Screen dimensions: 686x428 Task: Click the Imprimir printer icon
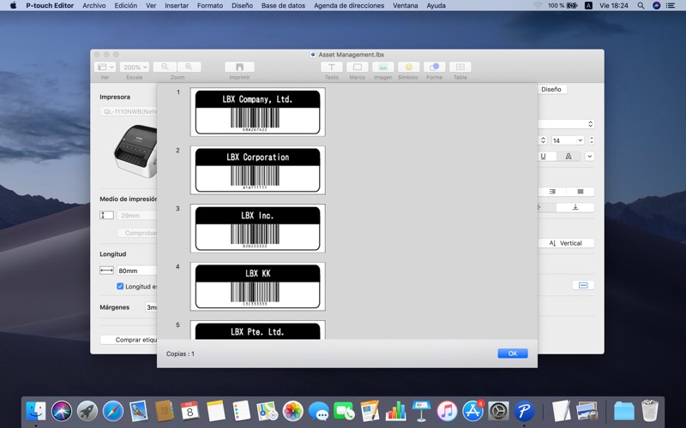click(239, 67)
